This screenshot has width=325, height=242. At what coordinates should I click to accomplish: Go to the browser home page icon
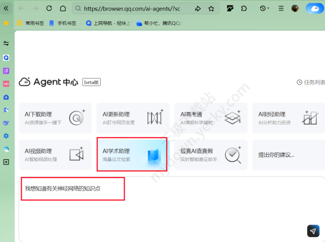pyautogui.click(x=63, y=9)
